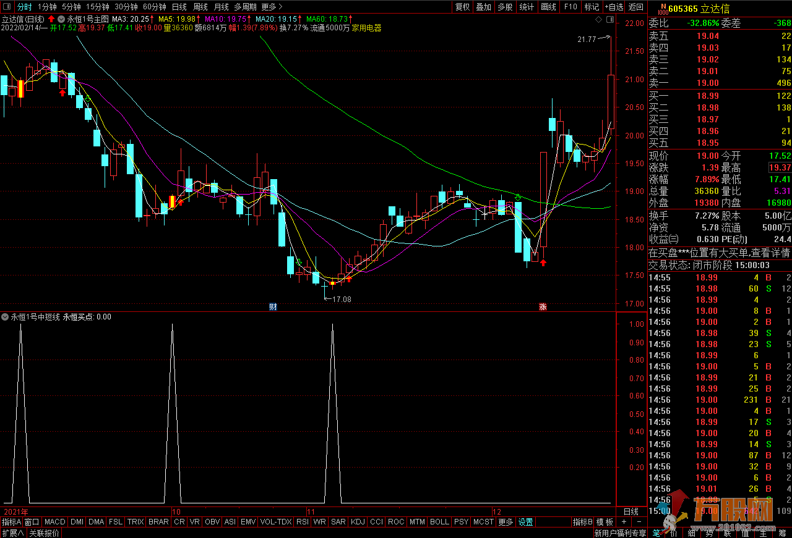The width and height of the screenshot is (792, 538).
Task: Switch to 月线 monthly chart
Action: point(221,7)
